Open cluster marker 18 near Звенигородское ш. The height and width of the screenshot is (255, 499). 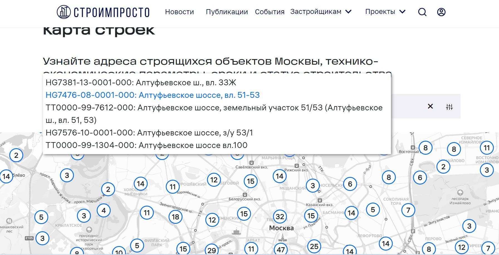175,217
